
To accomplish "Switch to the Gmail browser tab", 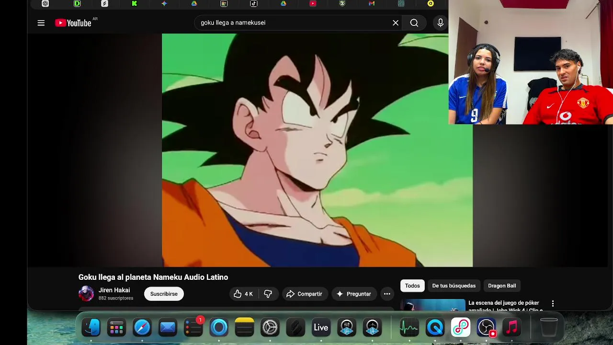I will point(372,3).
